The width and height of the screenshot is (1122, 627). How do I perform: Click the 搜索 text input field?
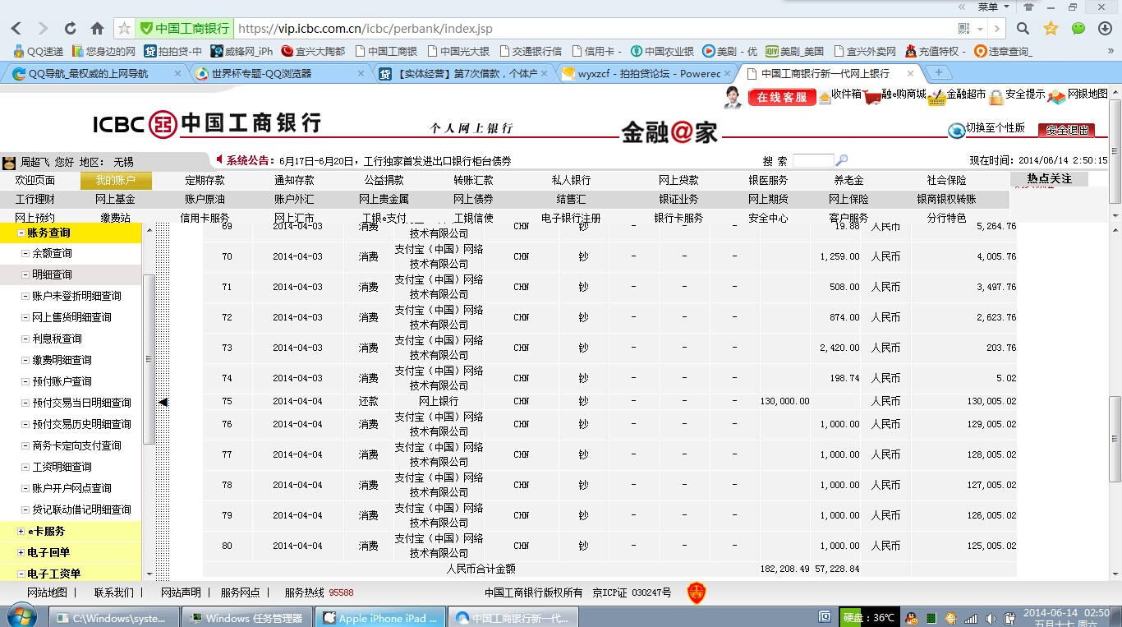pyautogui.click(x=812, y=160)
